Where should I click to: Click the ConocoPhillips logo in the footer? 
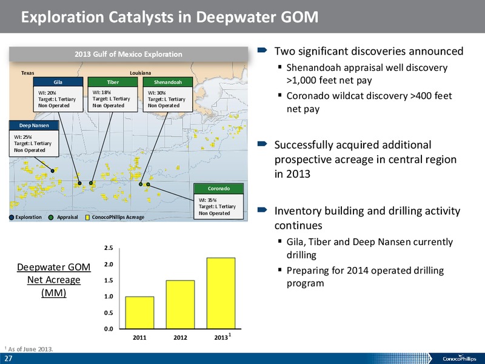(460, 359)
